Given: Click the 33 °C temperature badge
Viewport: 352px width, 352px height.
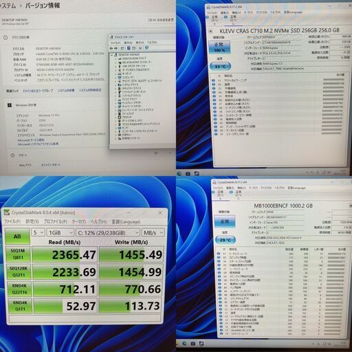Looking at the screenshot, I should [x=220, y=67].
